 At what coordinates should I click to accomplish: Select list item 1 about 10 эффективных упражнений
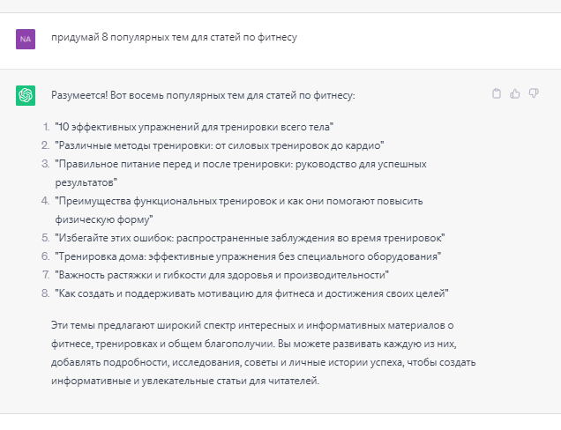194,127
